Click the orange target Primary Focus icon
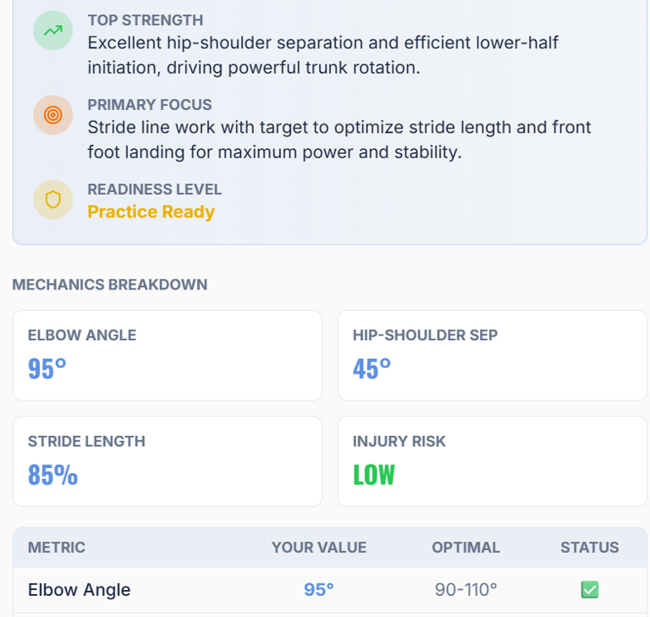 [53, 115]
